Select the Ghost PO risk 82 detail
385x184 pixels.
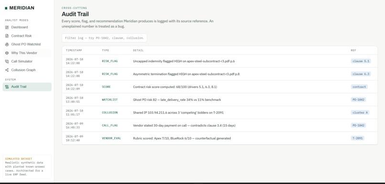pos(177,100)
